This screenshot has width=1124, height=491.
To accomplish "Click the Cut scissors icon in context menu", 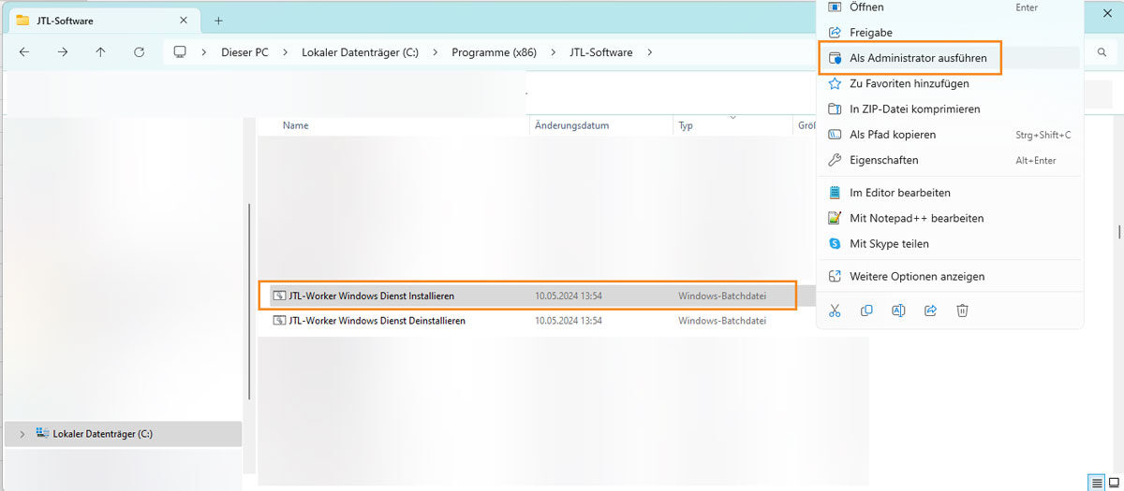I will tap(836, 310).
